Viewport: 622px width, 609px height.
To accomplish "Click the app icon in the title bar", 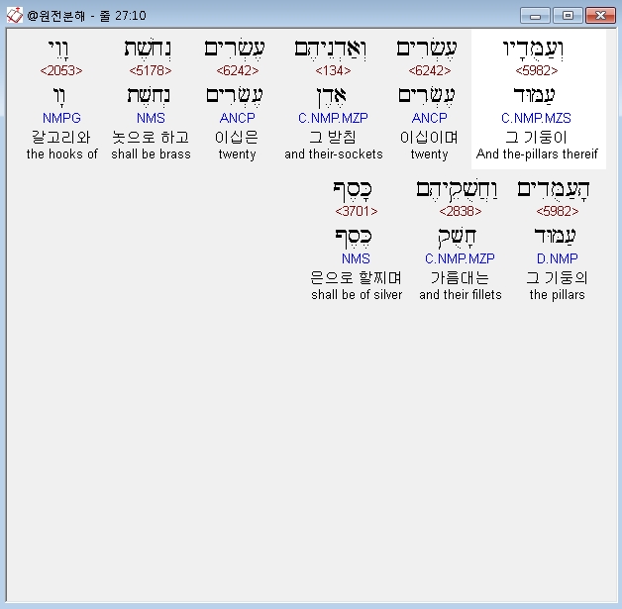I will tap(14, 16).
